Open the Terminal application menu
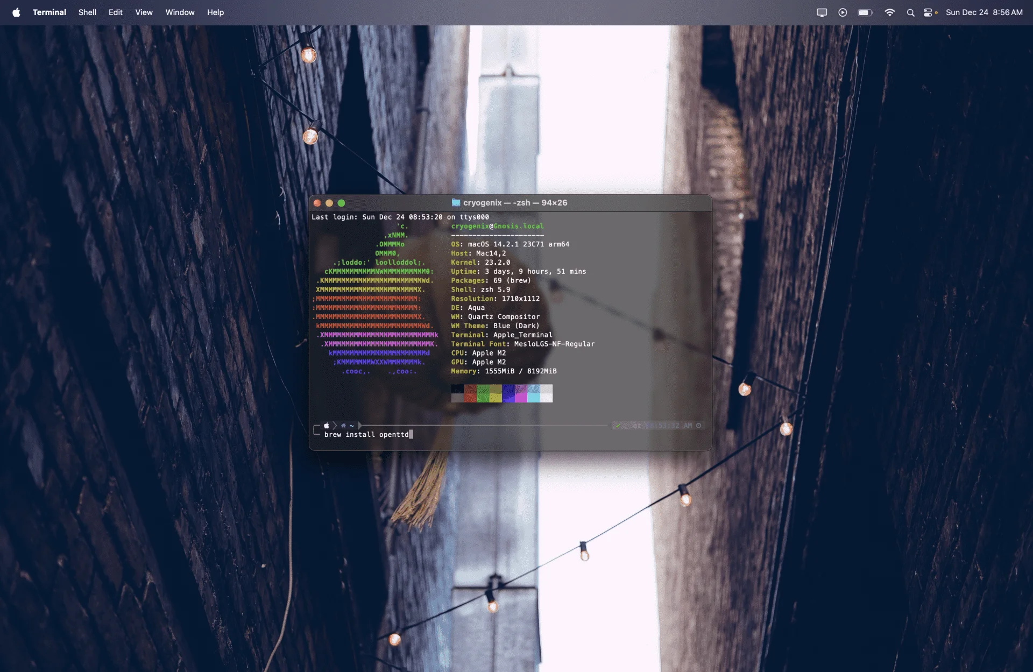1033x672 pixels. point(49,12)
